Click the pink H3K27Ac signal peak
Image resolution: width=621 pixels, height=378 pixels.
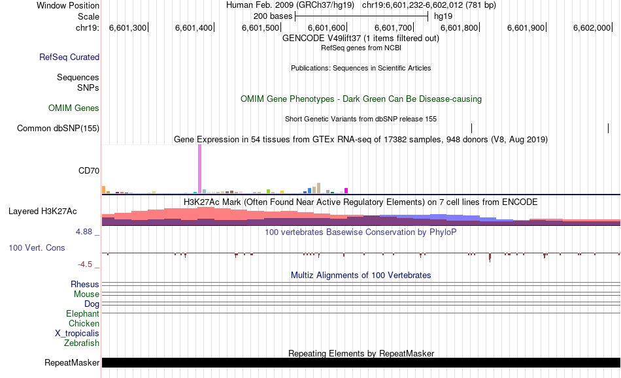(x=206, y=212)
